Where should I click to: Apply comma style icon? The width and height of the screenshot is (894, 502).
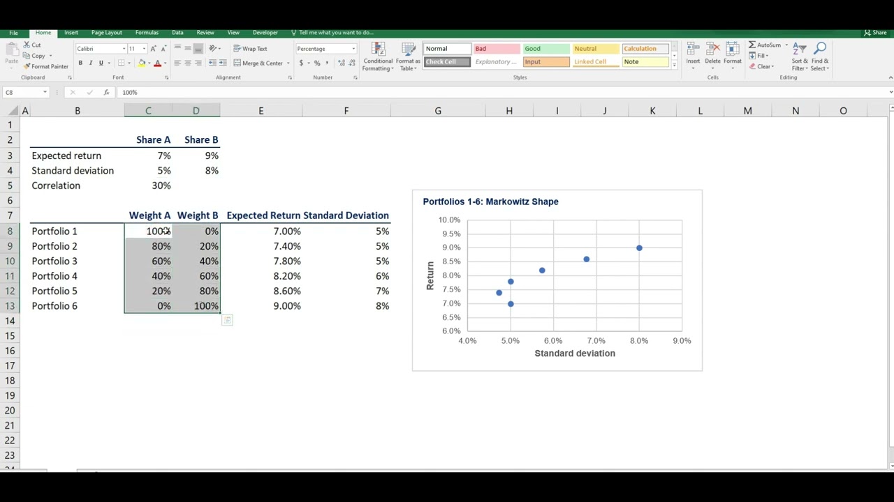coord(327,63)
